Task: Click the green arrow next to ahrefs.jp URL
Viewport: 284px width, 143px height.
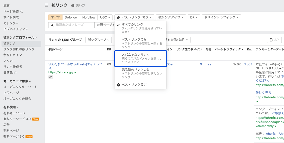Action: pos(75,73)
